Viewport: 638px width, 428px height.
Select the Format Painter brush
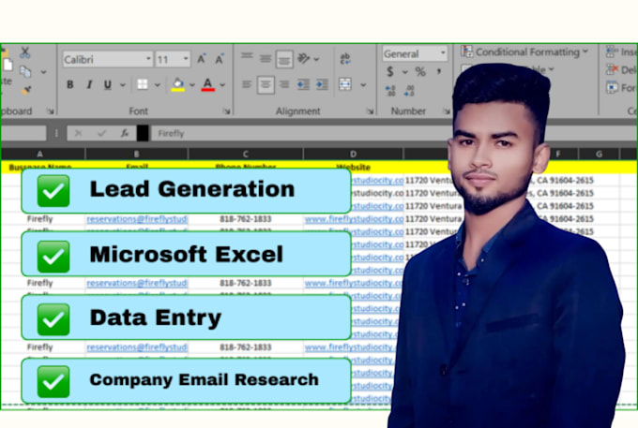click(x=26, y=90)
